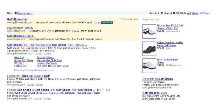Screen dimensions: 216x110
Task: Open the Golf link after result icons
Action: click(x=108, y=90)
